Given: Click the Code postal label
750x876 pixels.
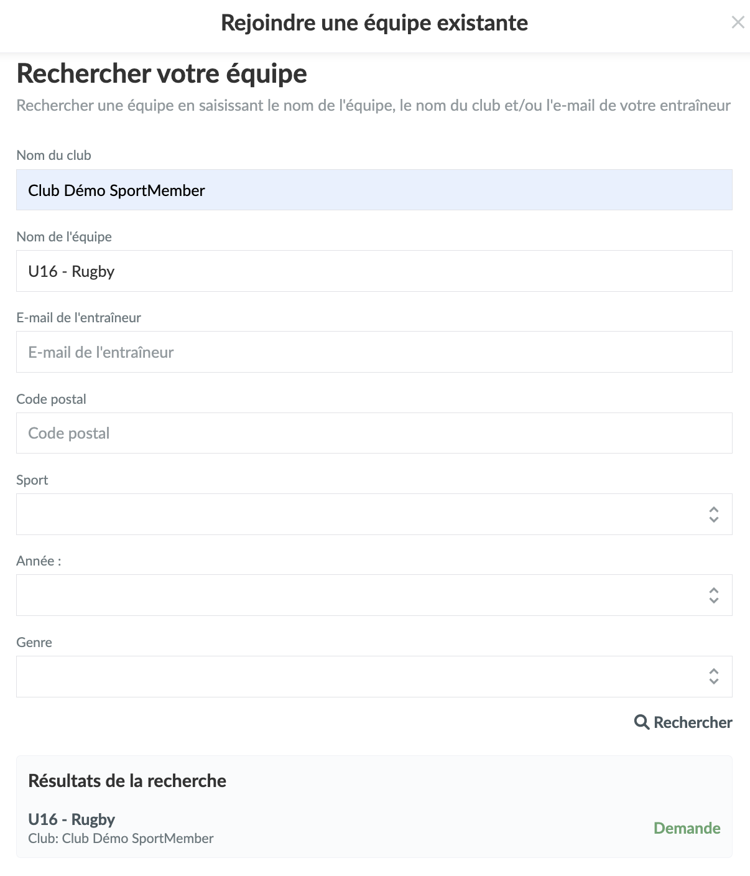Looking at the screenshot, I should 51,399.
